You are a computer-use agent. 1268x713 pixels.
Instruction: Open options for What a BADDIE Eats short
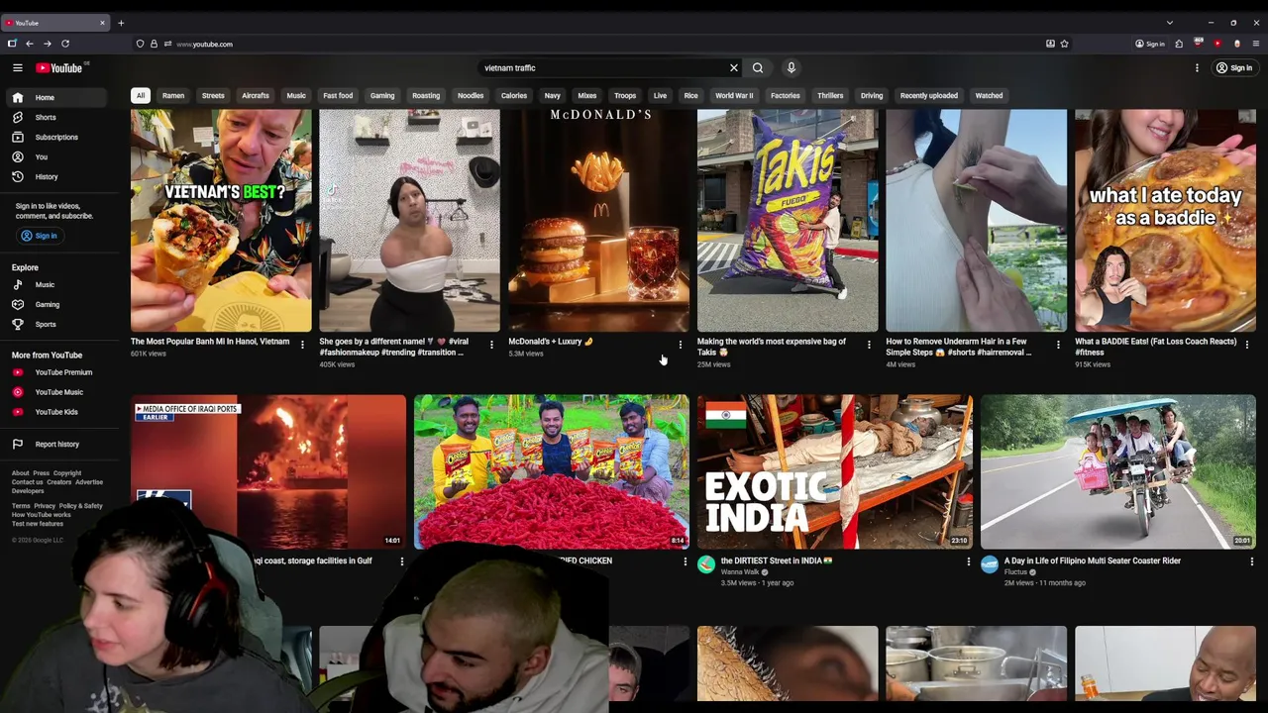coord(1247,345)
